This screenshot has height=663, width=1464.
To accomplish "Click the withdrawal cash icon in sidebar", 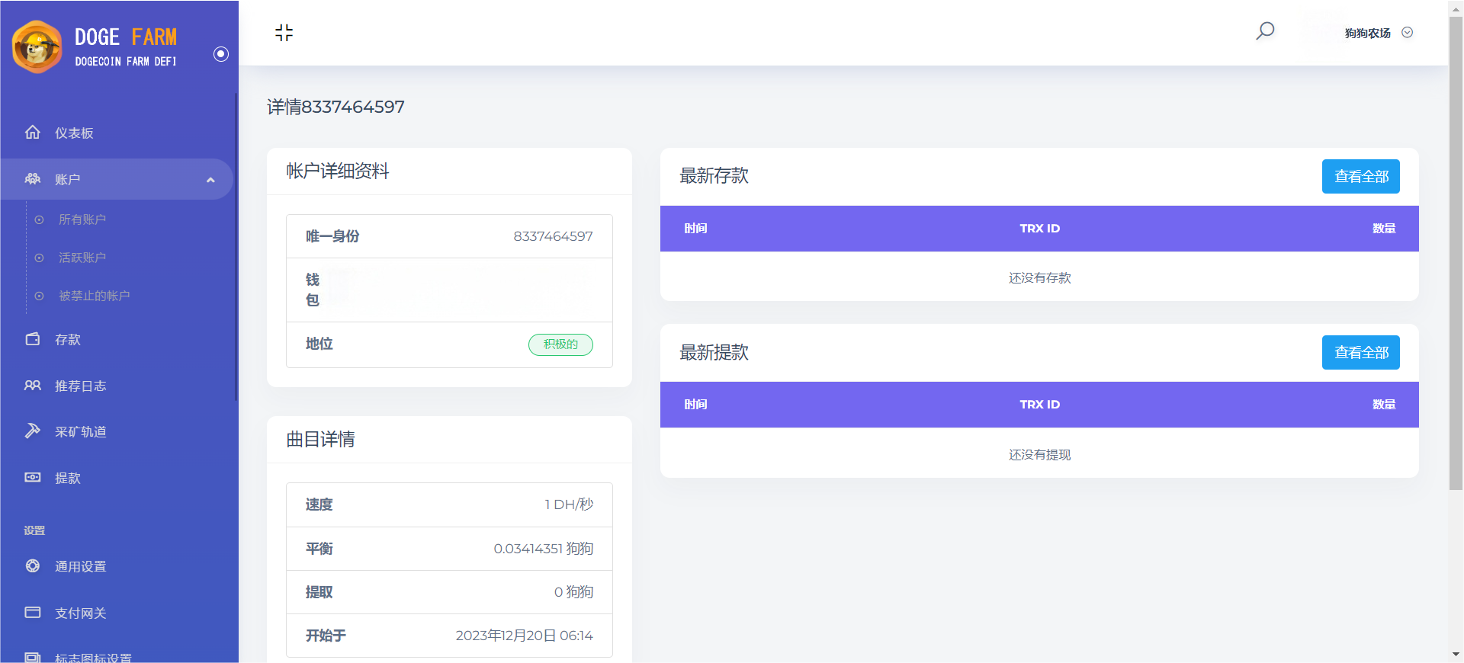I will (x=33, y=478).
